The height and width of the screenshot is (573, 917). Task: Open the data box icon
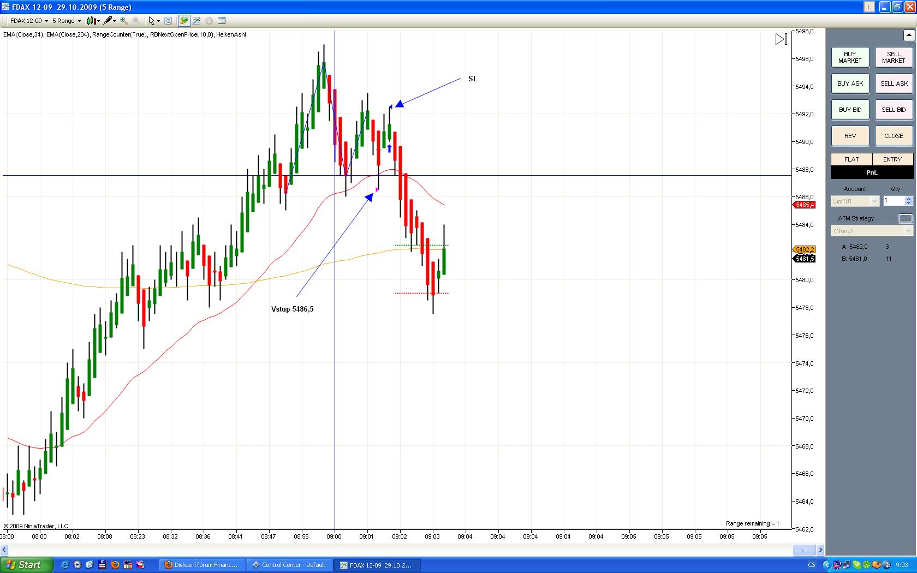click(x=168, y=21)
